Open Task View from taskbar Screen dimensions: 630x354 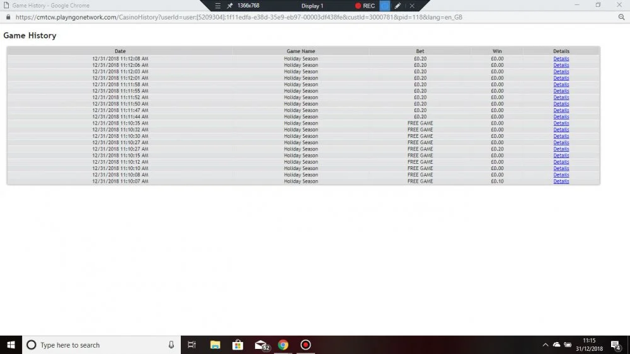pyautogui.click(x=192, y=345)
